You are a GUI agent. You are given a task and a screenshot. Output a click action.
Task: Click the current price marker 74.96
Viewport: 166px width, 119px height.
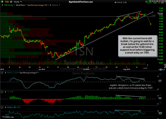coord(161,14)
